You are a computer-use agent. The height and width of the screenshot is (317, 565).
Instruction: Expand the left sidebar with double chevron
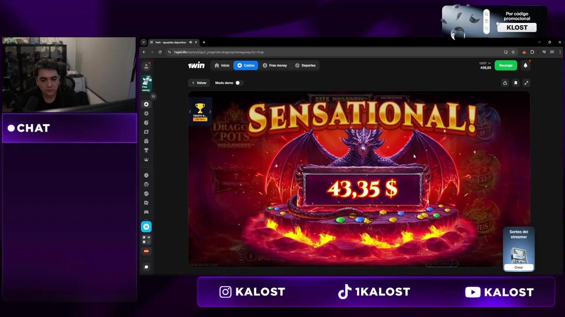[x=153, y=96]
